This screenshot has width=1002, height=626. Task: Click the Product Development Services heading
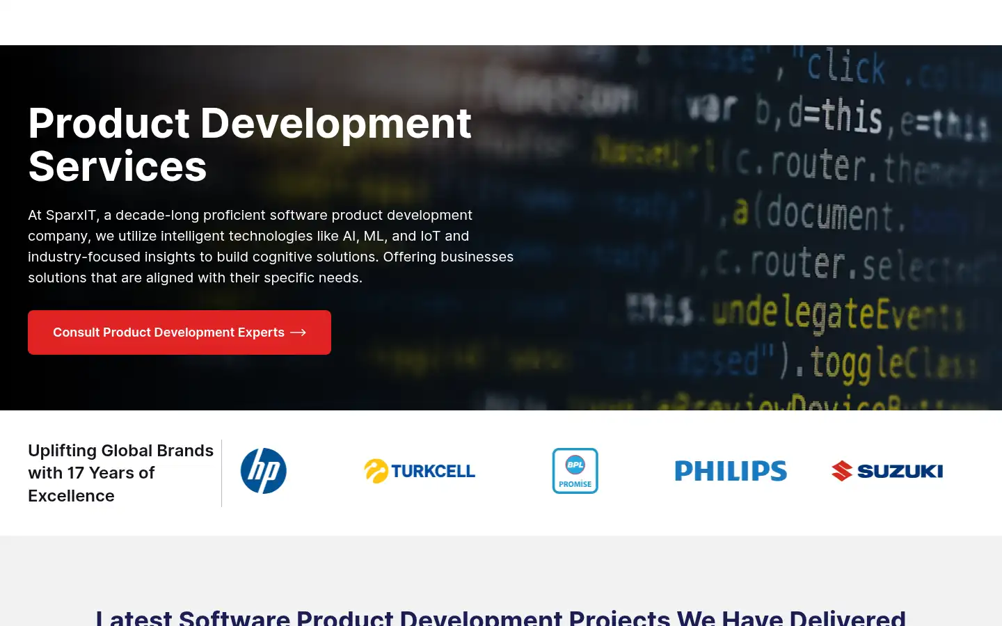(250, 145)
